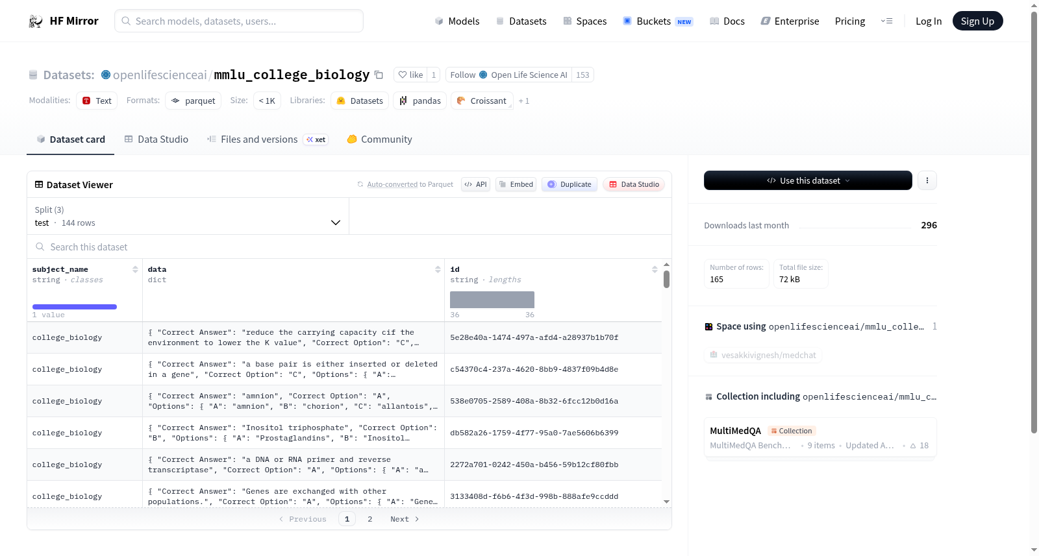This screenshot has width=1039, height=556.
Task: Focus the Search this dataset field
Action: point(349,247)
